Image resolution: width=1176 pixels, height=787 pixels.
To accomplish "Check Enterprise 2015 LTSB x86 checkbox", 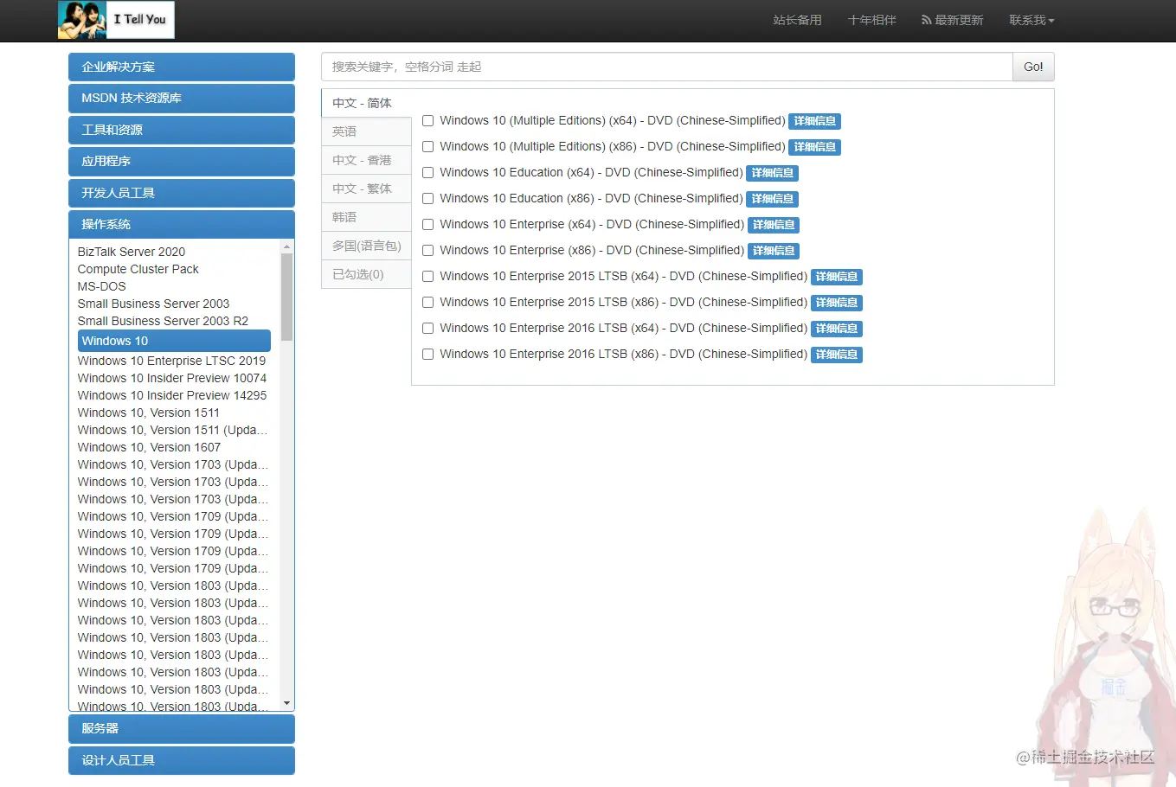I will pyautogui.click(x=427, y=303).
